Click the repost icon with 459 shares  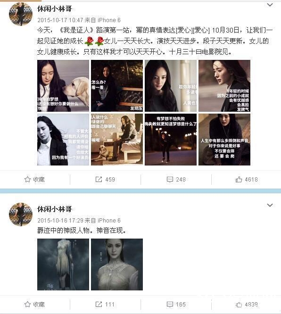[x=99, y=179]
